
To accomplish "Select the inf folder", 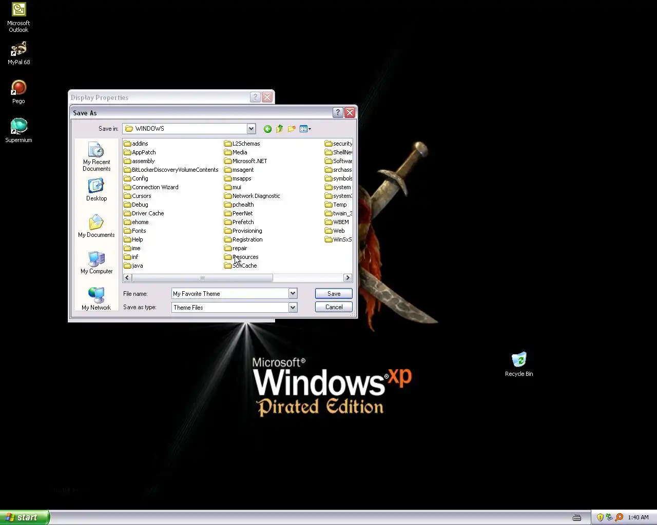I will click(131, 257).
